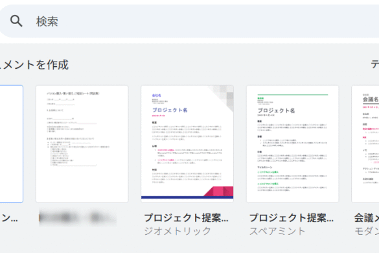Click the blank document label below thumbnail
The height and width of the screenshot is (253, 379).
[x=9, y=218]
